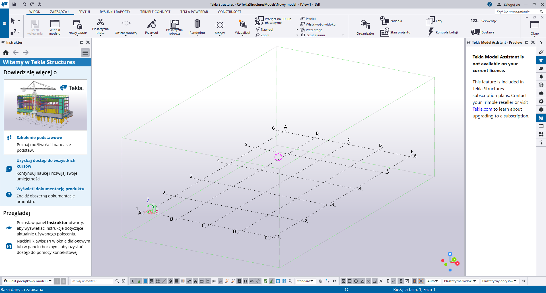
Task: Expand the Zrzut ekranu dropdown
Action: pos(343,35)
